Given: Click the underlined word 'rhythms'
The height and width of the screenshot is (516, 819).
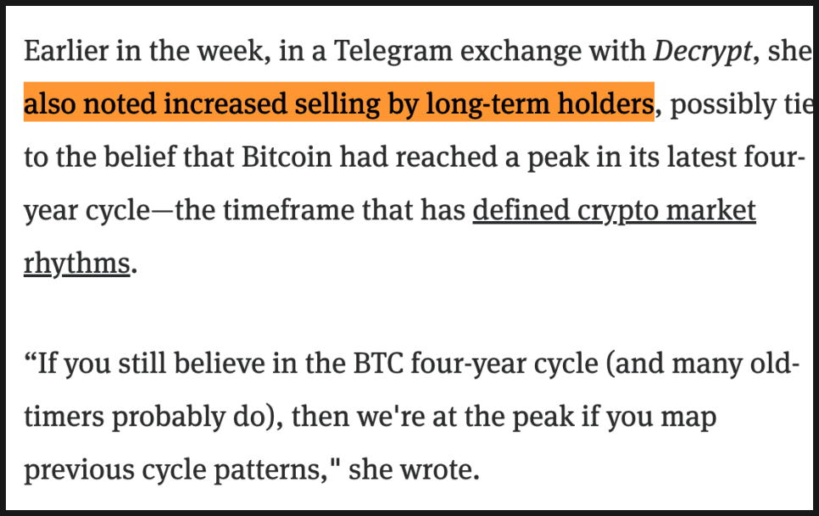Looking at the screenshot, I should [x=76, y=263].
